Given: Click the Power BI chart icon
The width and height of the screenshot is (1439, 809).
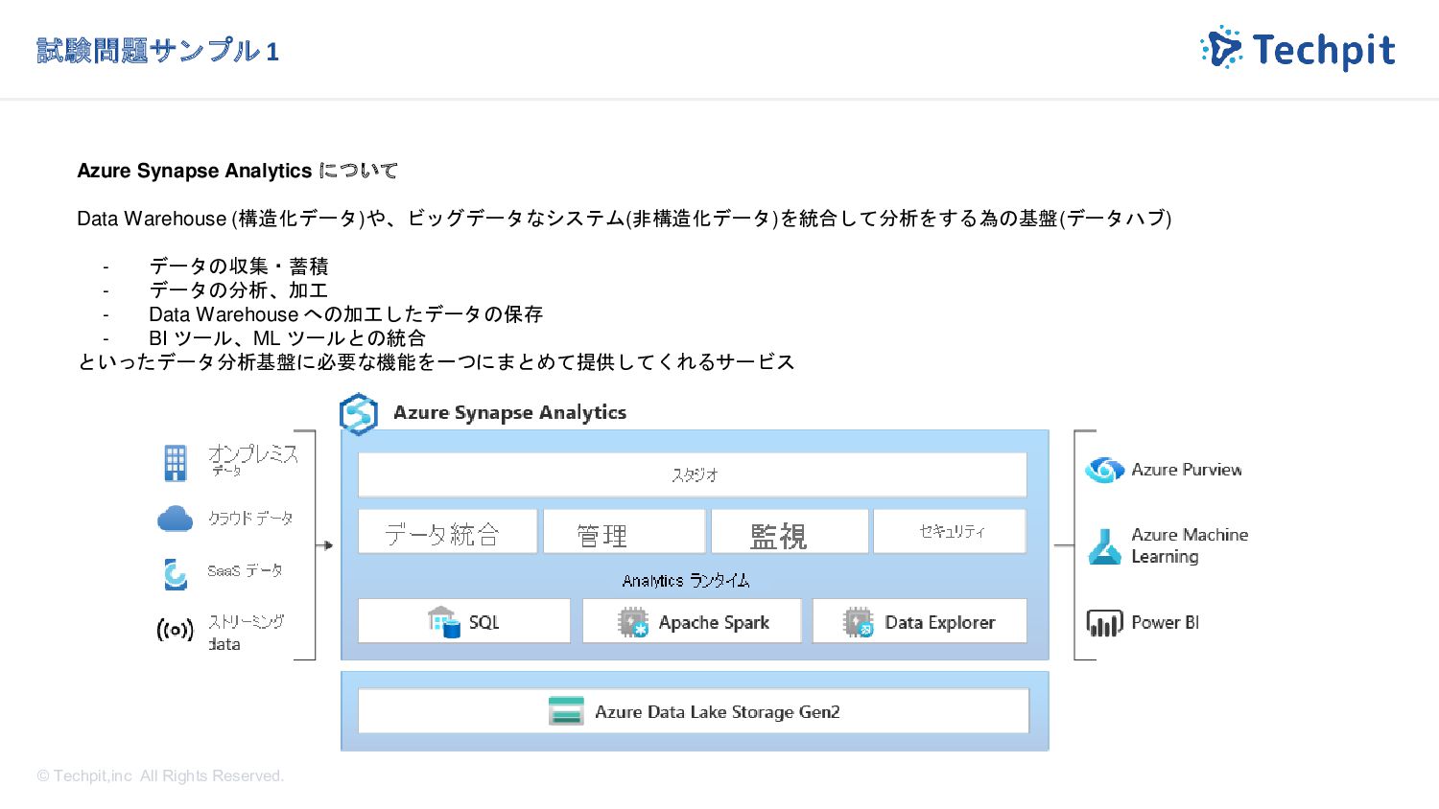Looking at the screenshot, I should point(1104,623).
